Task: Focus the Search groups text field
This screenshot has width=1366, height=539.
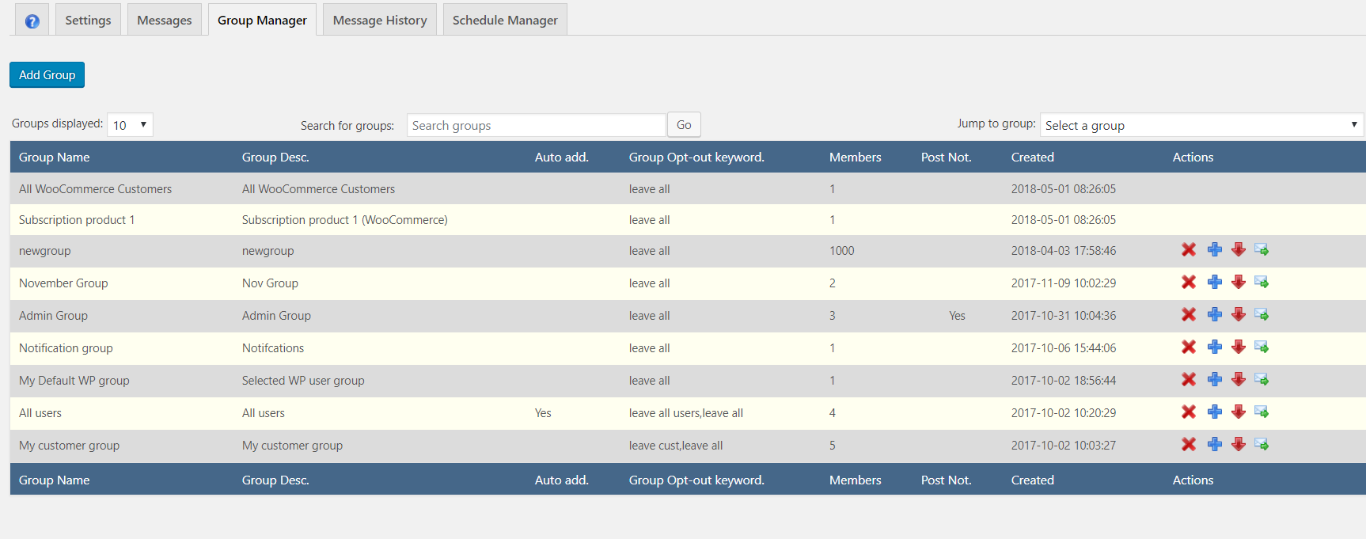Action: tap(536, 125)
